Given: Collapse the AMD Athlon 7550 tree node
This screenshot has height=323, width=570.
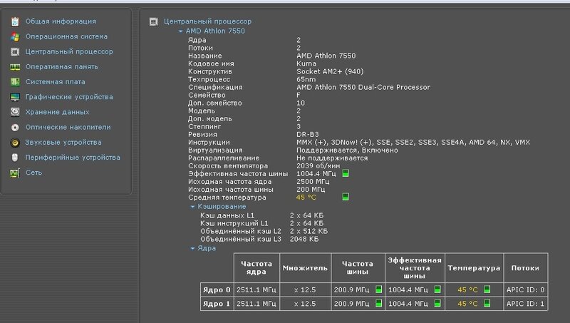Looking at the screenshot, I should click(x=180, y=31).
